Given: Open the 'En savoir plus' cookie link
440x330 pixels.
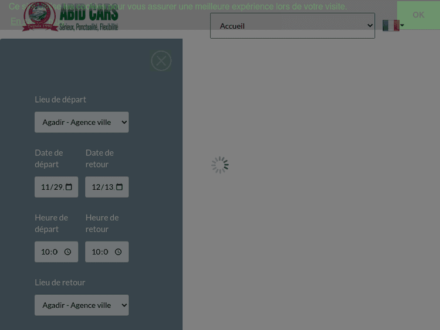Looking at the screenshot, I should [x=38, y=21].
